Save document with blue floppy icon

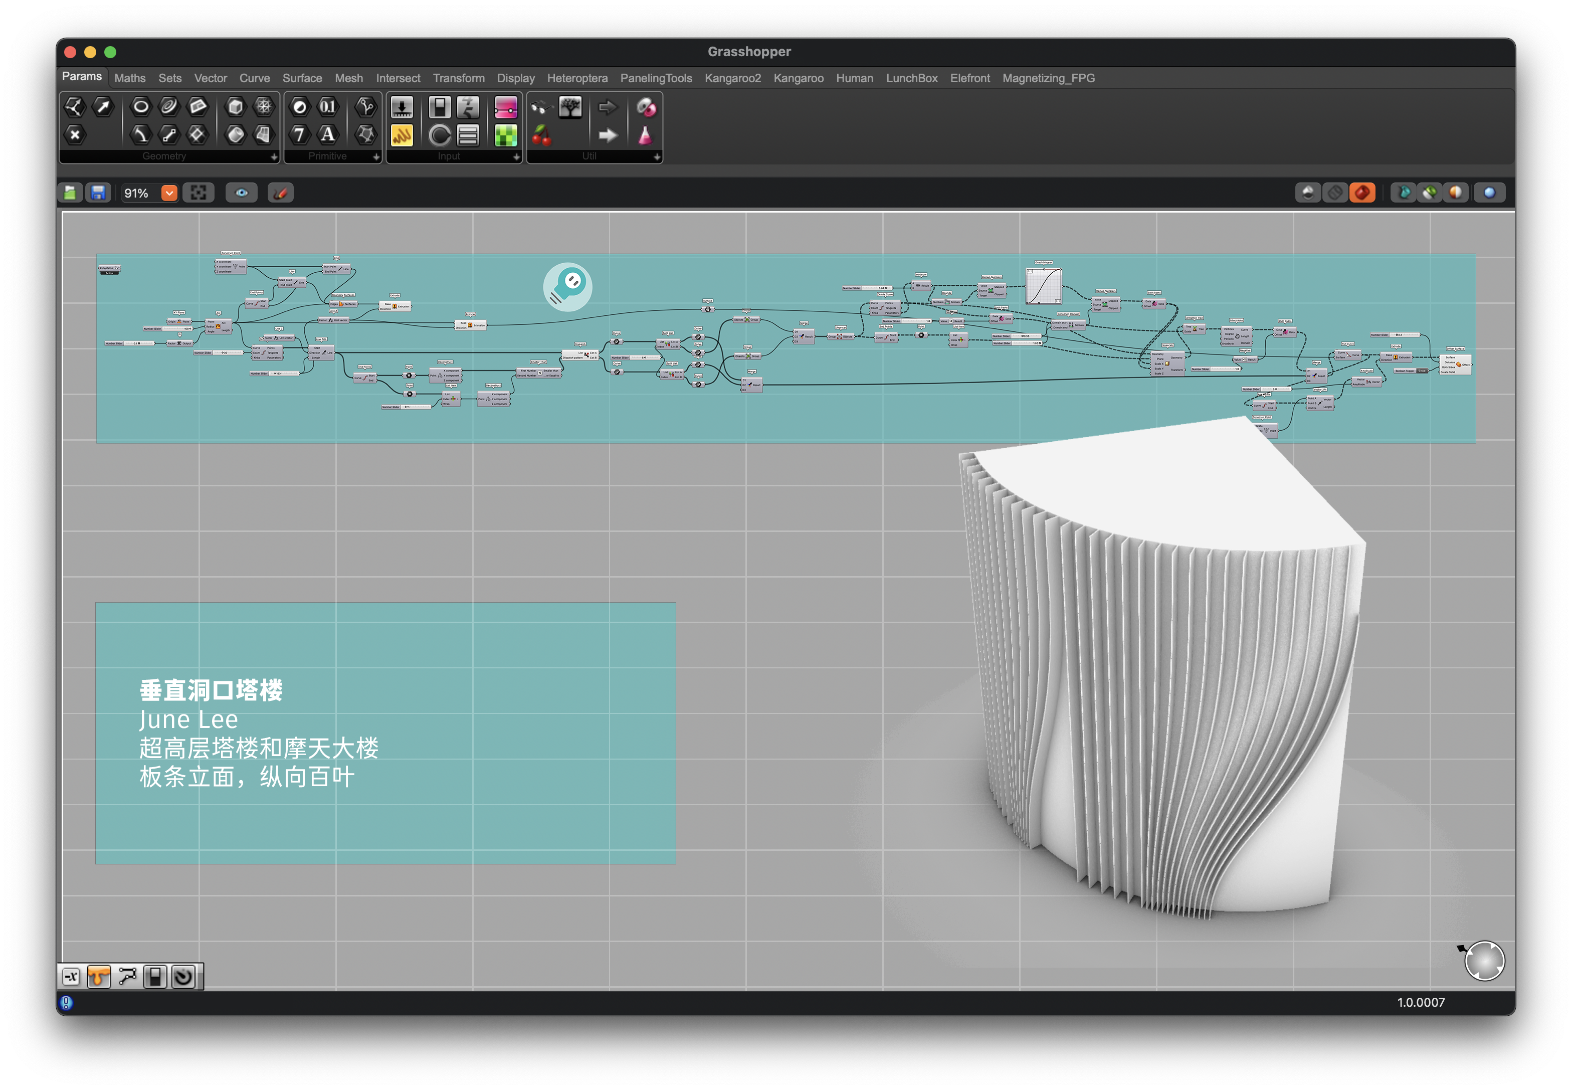tap(98, 193)
